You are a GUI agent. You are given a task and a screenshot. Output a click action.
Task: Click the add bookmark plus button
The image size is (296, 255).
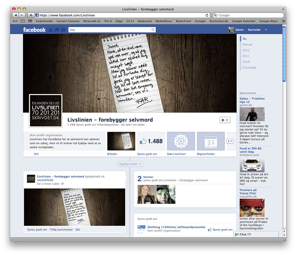click(31, 15)
